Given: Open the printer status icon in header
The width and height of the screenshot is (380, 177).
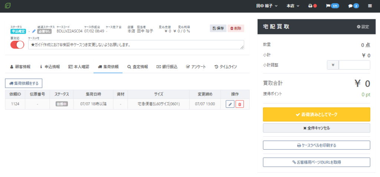Looking at the screenshot, I should [x=312, y=6].
